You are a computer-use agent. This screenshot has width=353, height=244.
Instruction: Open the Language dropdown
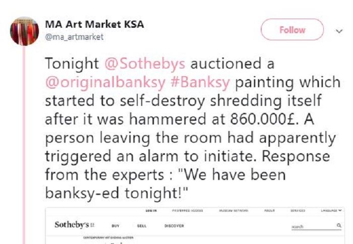tap(331, 210)
